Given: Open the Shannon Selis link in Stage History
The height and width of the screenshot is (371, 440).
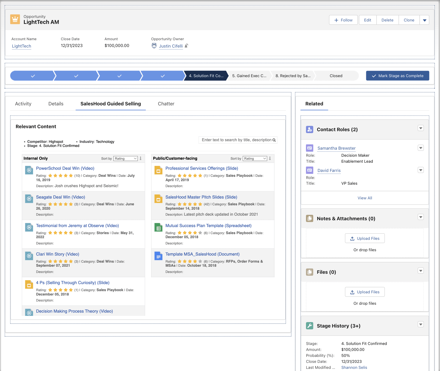Looking at the screenshot, I should tap(354, 367).
